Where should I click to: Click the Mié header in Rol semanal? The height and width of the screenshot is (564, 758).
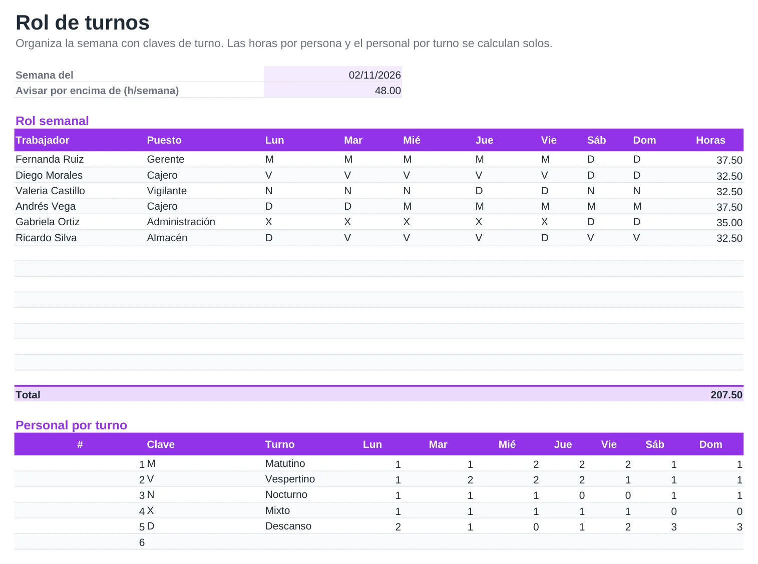coord(412,140)
